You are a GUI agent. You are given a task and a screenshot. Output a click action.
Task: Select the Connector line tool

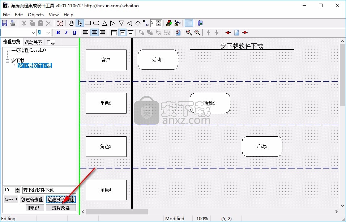click(146, 23)
